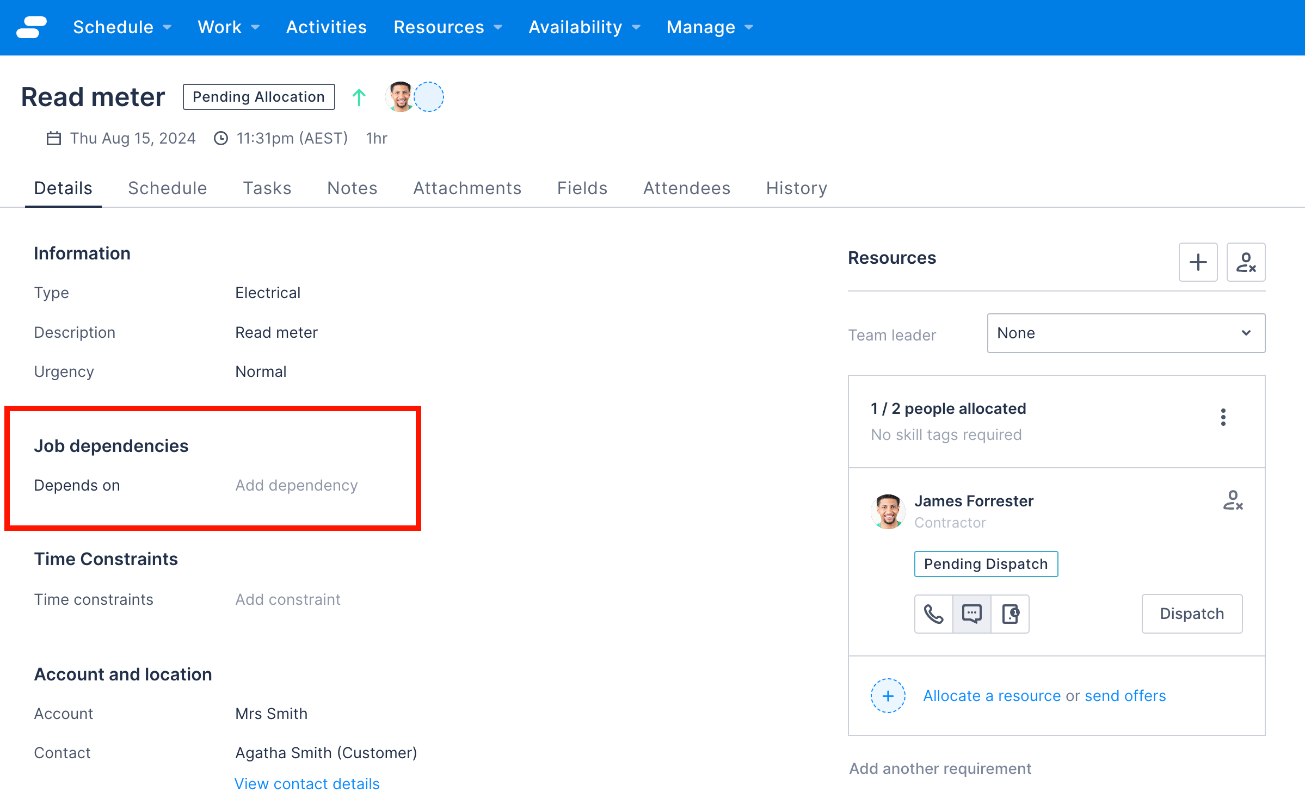Image resolution: width=1305 pixels, height=793 pixels.
Task: Click Add dependency field under Job dependencies
Action: [x=297, y=485]
